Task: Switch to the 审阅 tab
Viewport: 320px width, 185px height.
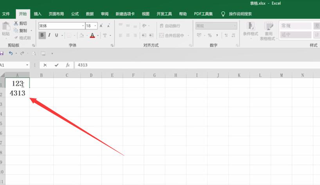Action: (x=105, y=14)
